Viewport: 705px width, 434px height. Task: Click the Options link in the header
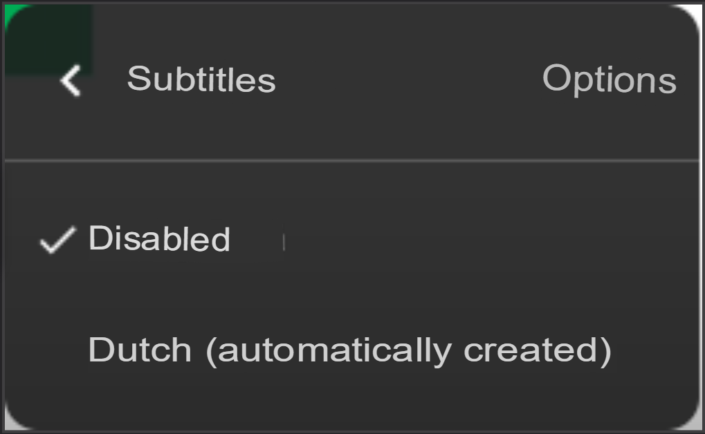tap(609, 79)
